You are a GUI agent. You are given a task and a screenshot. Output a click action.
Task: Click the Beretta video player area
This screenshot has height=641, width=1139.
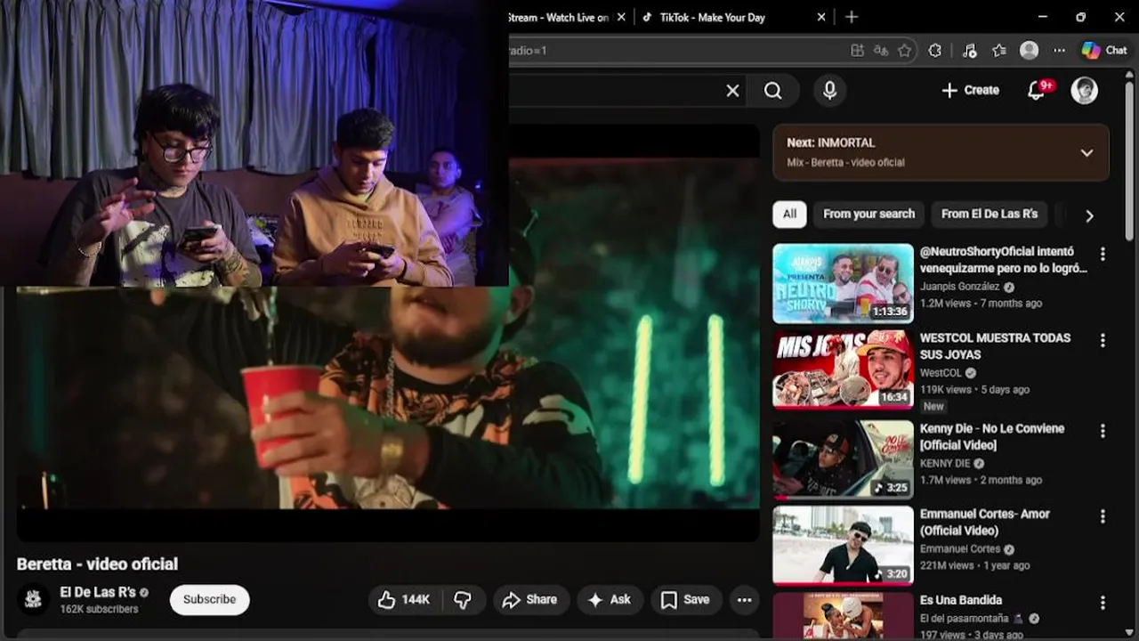388,401
